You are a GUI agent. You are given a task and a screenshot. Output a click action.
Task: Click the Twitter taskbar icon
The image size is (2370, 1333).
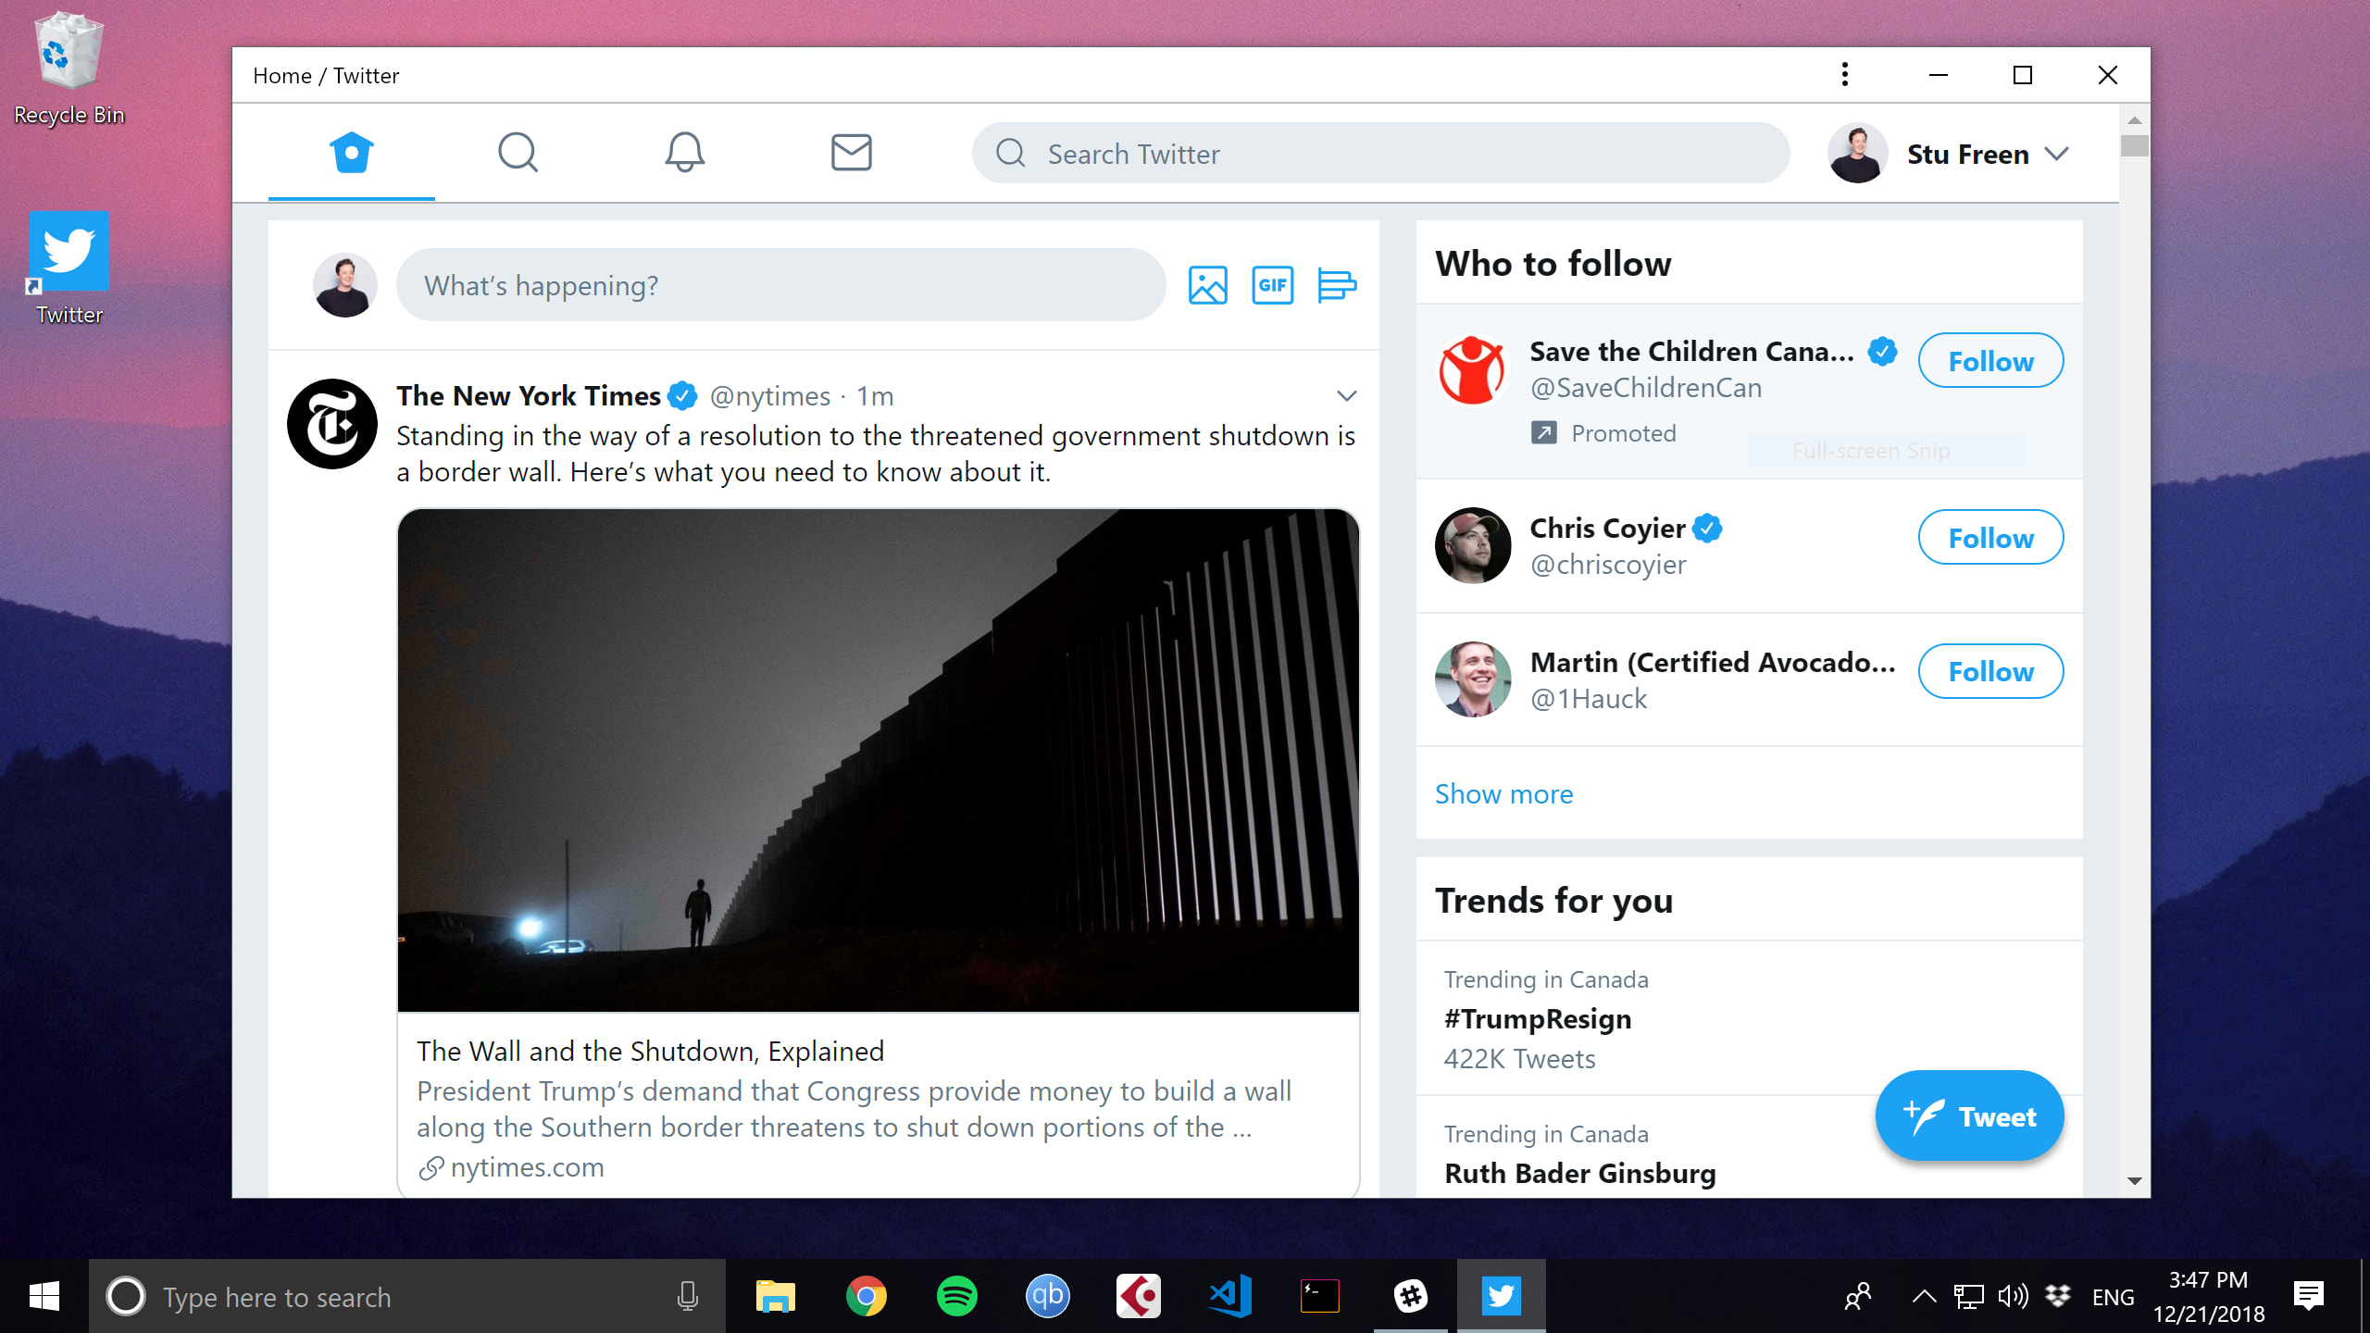[x=1502, y=1296]
